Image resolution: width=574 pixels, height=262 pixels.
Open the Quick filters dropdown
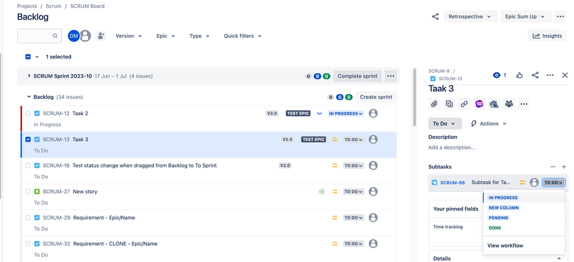242,36
